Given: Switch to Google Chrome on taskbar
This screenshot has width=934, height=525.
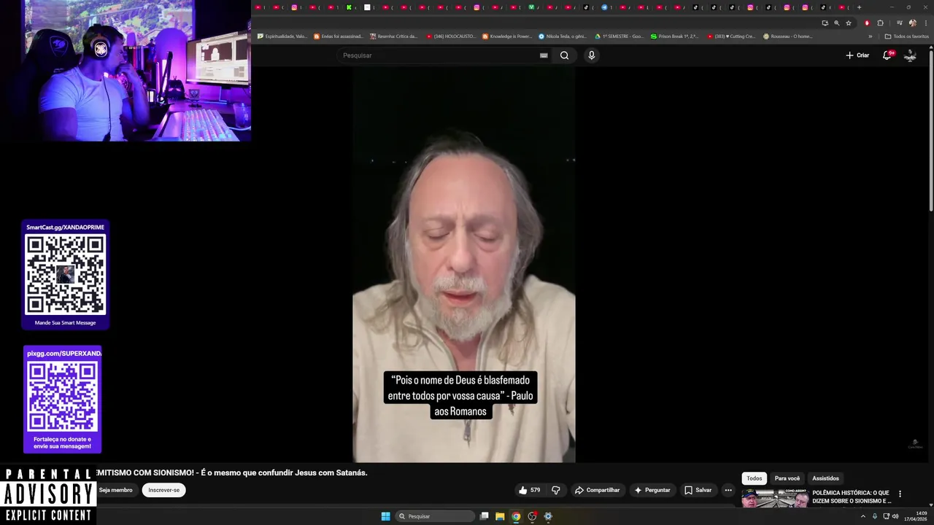Looking at the screenshot, I should (516, 516).
